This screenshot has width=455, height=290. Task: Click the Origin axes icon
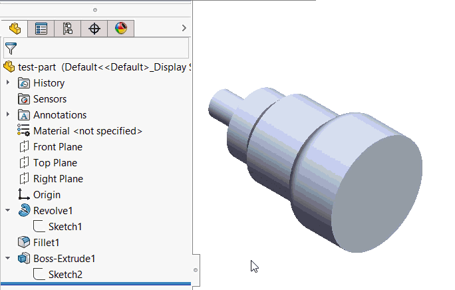tap(24, 194)
